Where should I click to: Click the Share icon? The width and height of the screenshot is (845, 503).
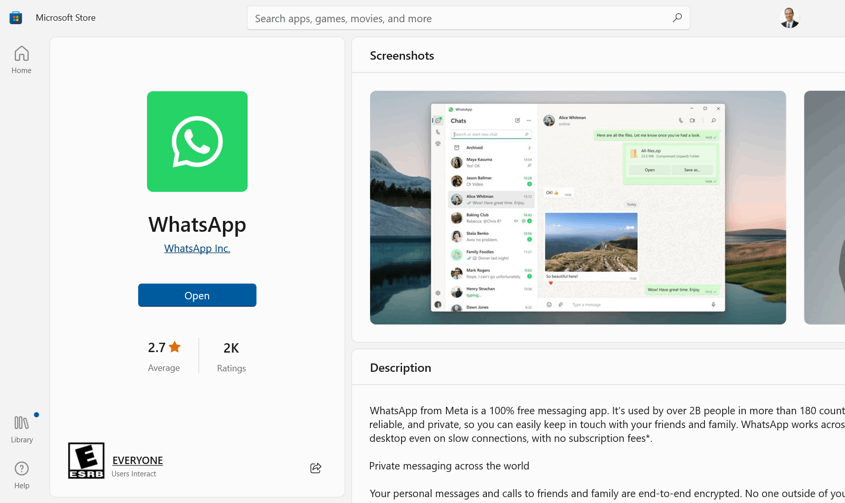click(x=316, y=468)
